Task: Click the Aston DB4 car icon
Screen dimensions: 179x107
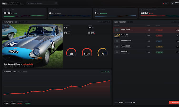Action: tap(117, 52)
